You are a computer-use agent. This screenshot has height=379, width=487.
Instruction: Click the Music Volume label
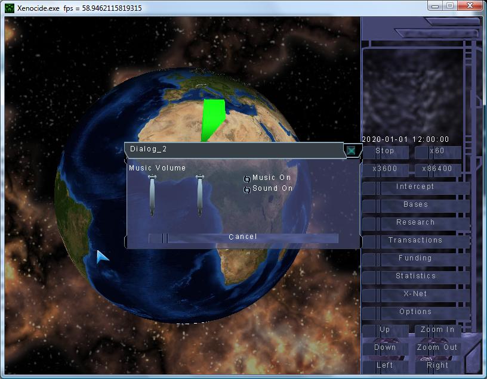pos(158,168)
